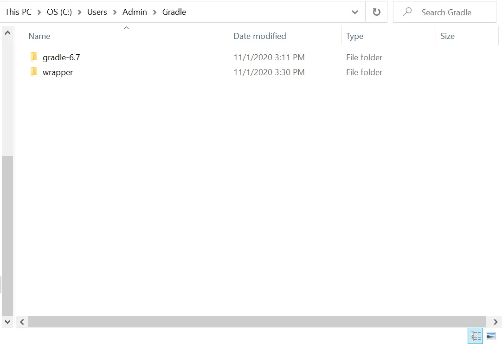Expand chevron after OS (C:) breadcrumb
This screenshot has width=502, height=344.
pos(79,13)
